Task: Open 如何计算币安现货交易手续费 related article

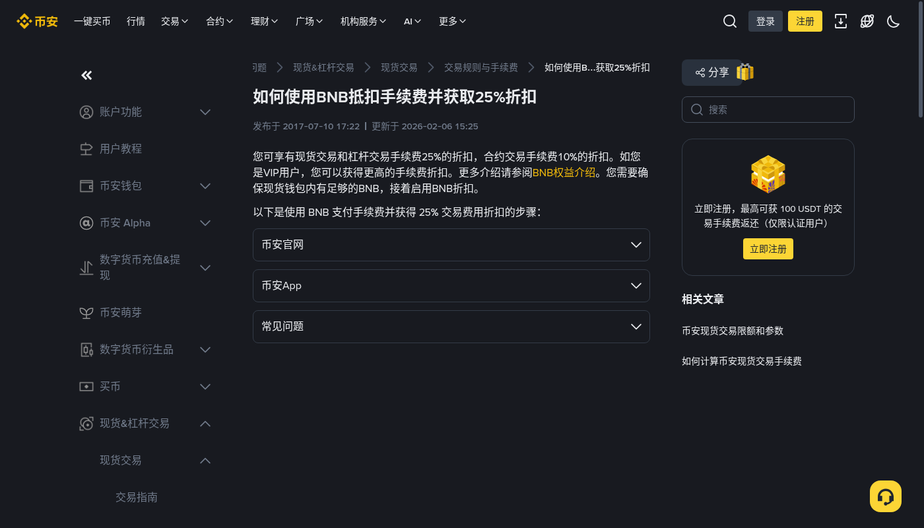Action: click(742, 361)
